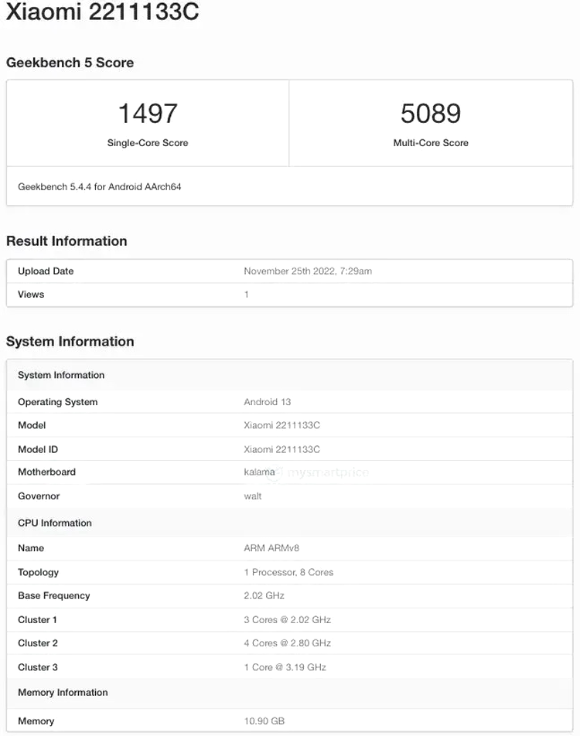Click the 1 Processor, 8 Cores topology value

point(288,572)
